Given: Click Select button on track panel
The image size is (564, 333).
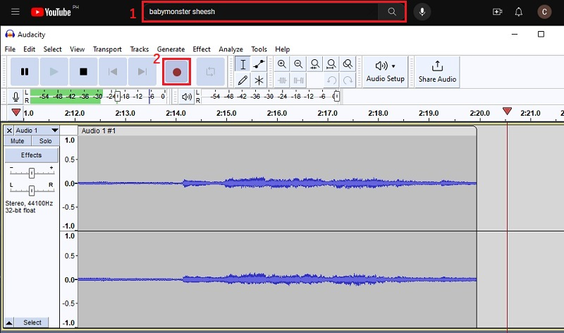Looking at the screenshot, I should click(32, 322).
